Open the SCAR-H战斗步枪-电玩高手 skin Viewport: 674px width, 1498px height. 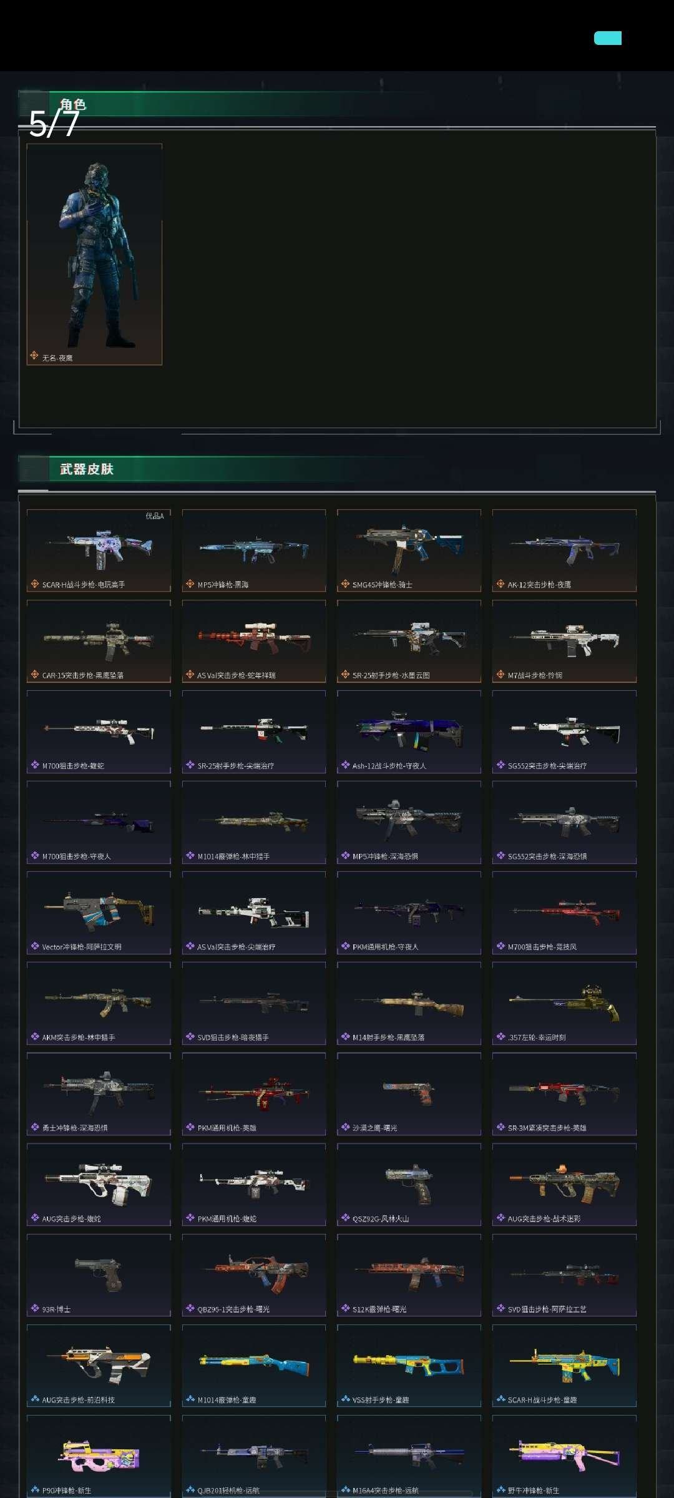click(99, 551)
